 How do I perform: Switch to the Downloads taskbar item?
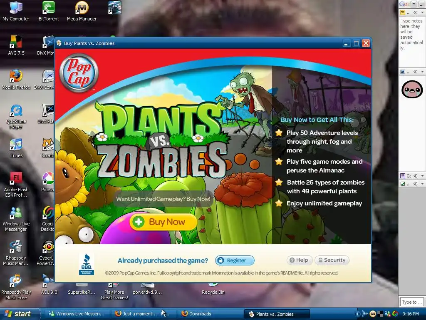click(209, 314)
